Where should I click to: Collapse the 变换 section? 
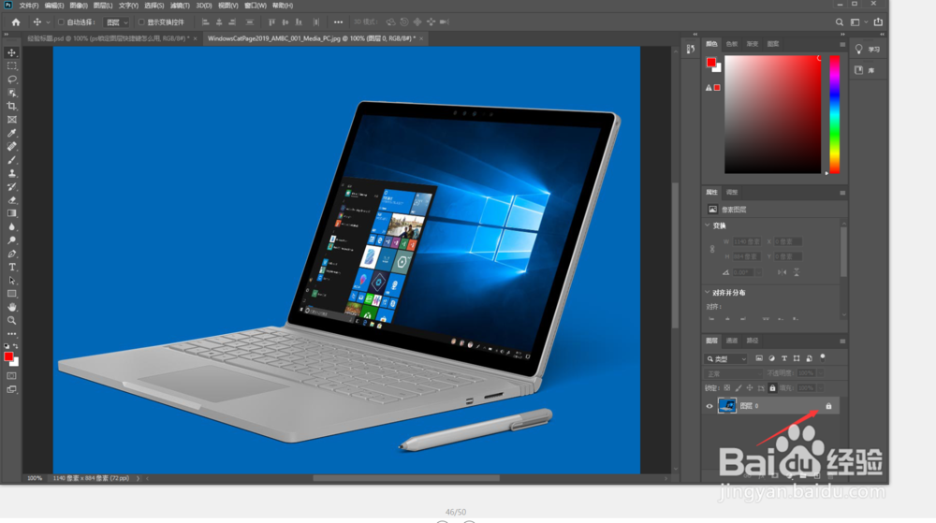pyautogui.click(x=708, y=225)
